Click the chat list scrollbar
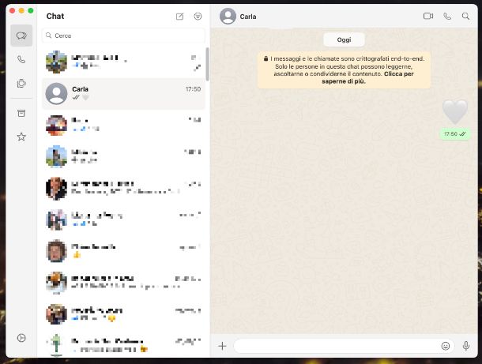Image resolution: width=482 pixels, height=364 pixels. (x=207, y=65)
